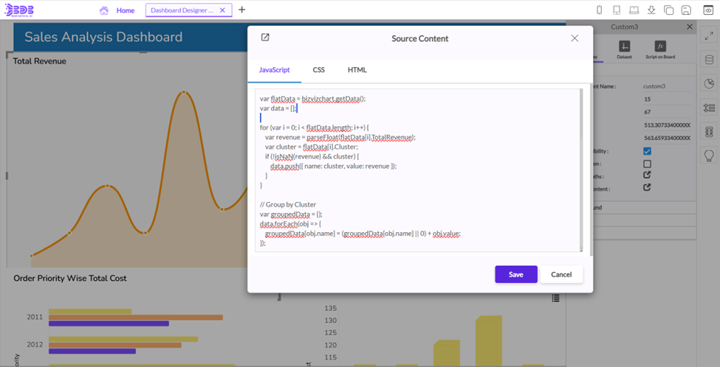Open a new tab with plus icon
Image resolution: width=720 pixels, height=367 pixels.
pos(241,10)
